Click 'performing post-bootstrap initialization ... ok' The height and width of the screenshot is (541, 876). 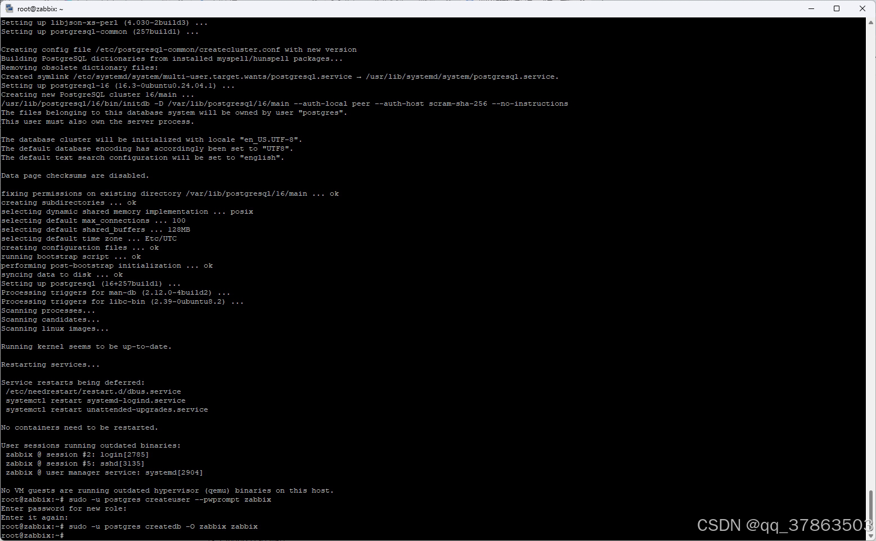[x=107, y=265]
